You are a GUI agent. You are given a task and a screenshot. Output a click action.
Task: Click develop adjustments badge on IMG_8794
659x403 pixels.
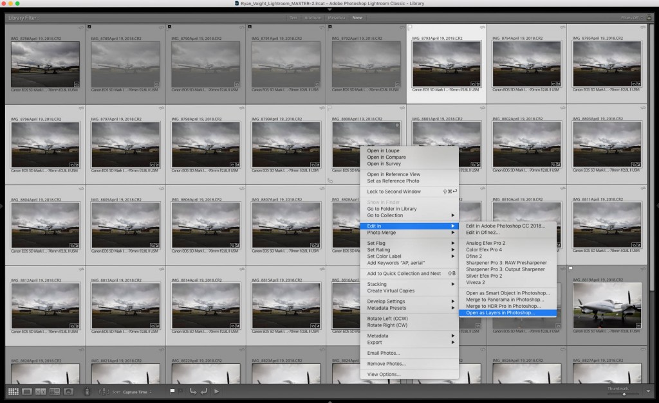pos(558,84)
